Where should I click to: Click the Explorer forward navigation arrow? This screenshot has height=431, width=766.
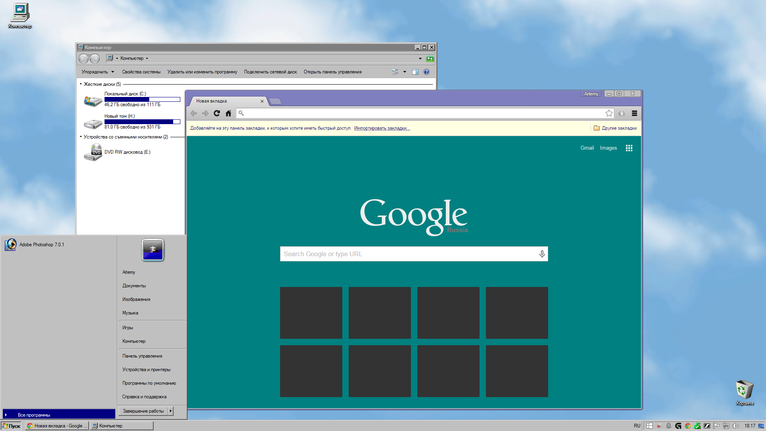pos(95,59)
